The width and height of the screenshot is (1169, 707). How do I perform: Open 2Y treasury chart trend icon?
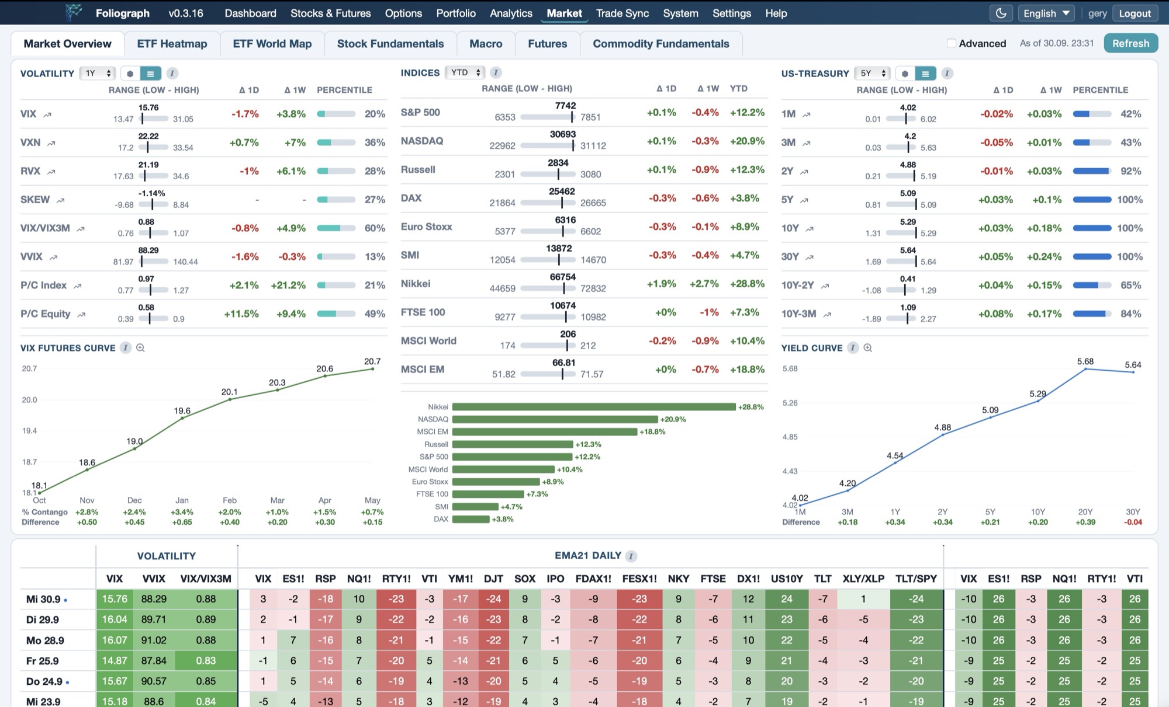(x=804, y=172)
